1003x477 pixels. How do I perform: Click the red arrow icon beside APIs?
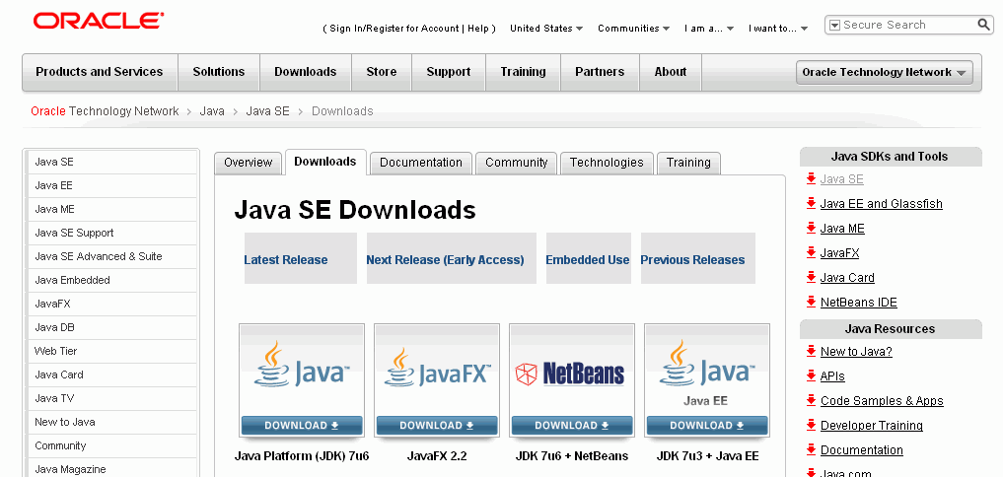[x=811, y=375]
